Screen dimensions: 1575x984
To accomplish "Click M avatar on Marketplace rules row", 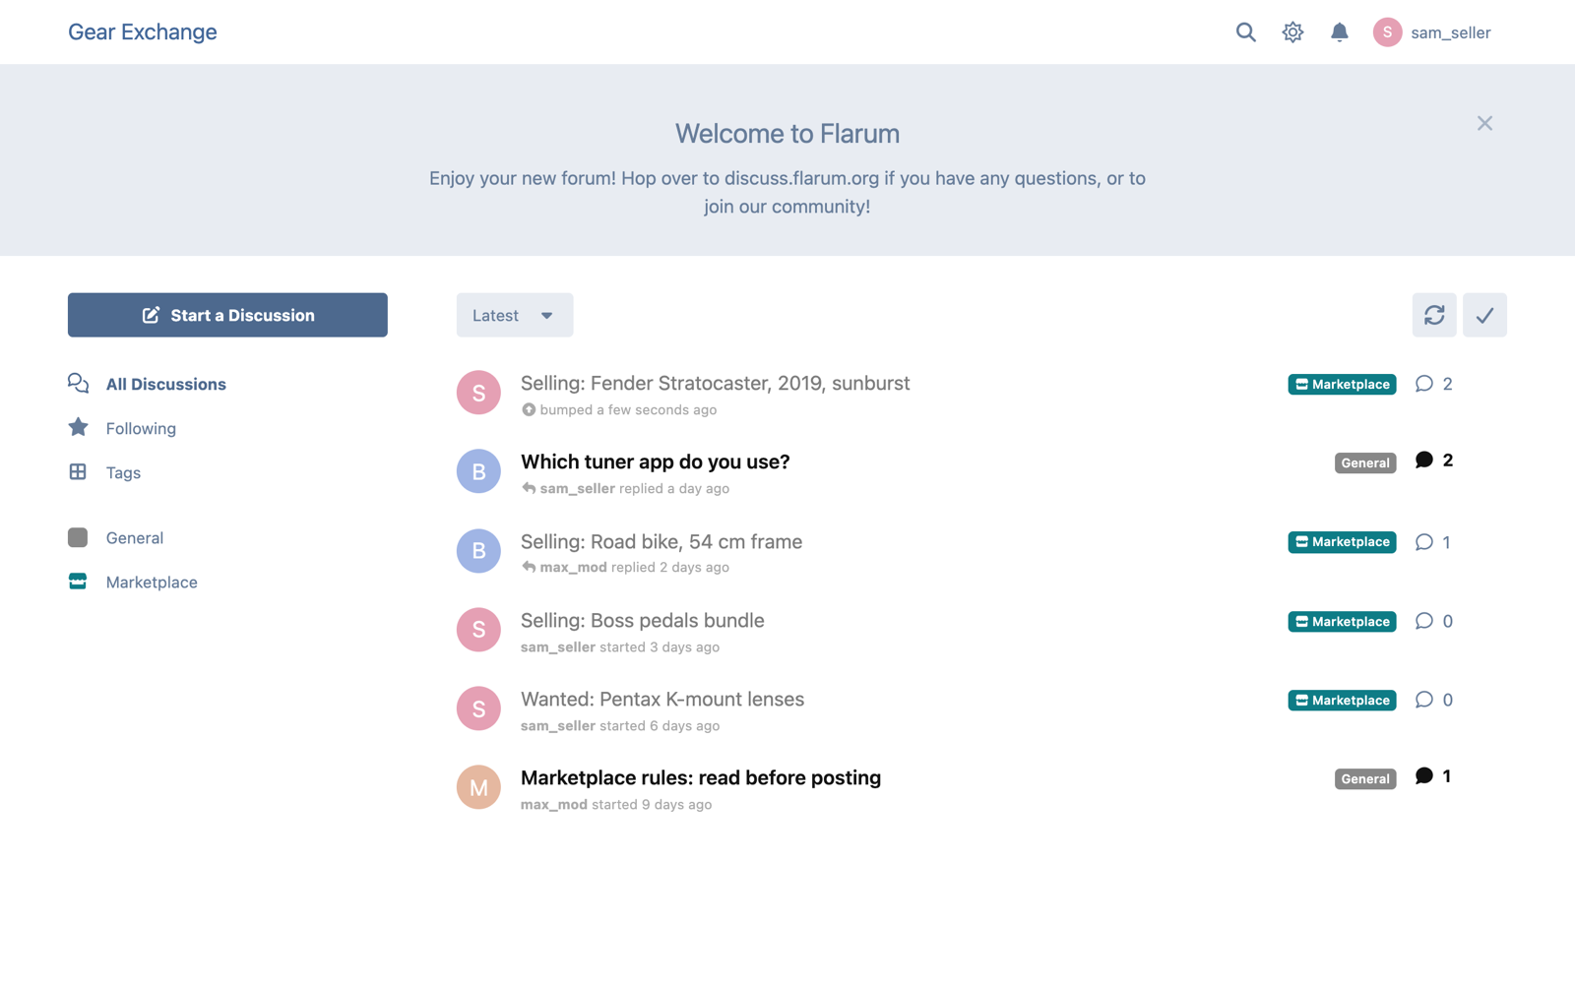I will pos(478,787).
